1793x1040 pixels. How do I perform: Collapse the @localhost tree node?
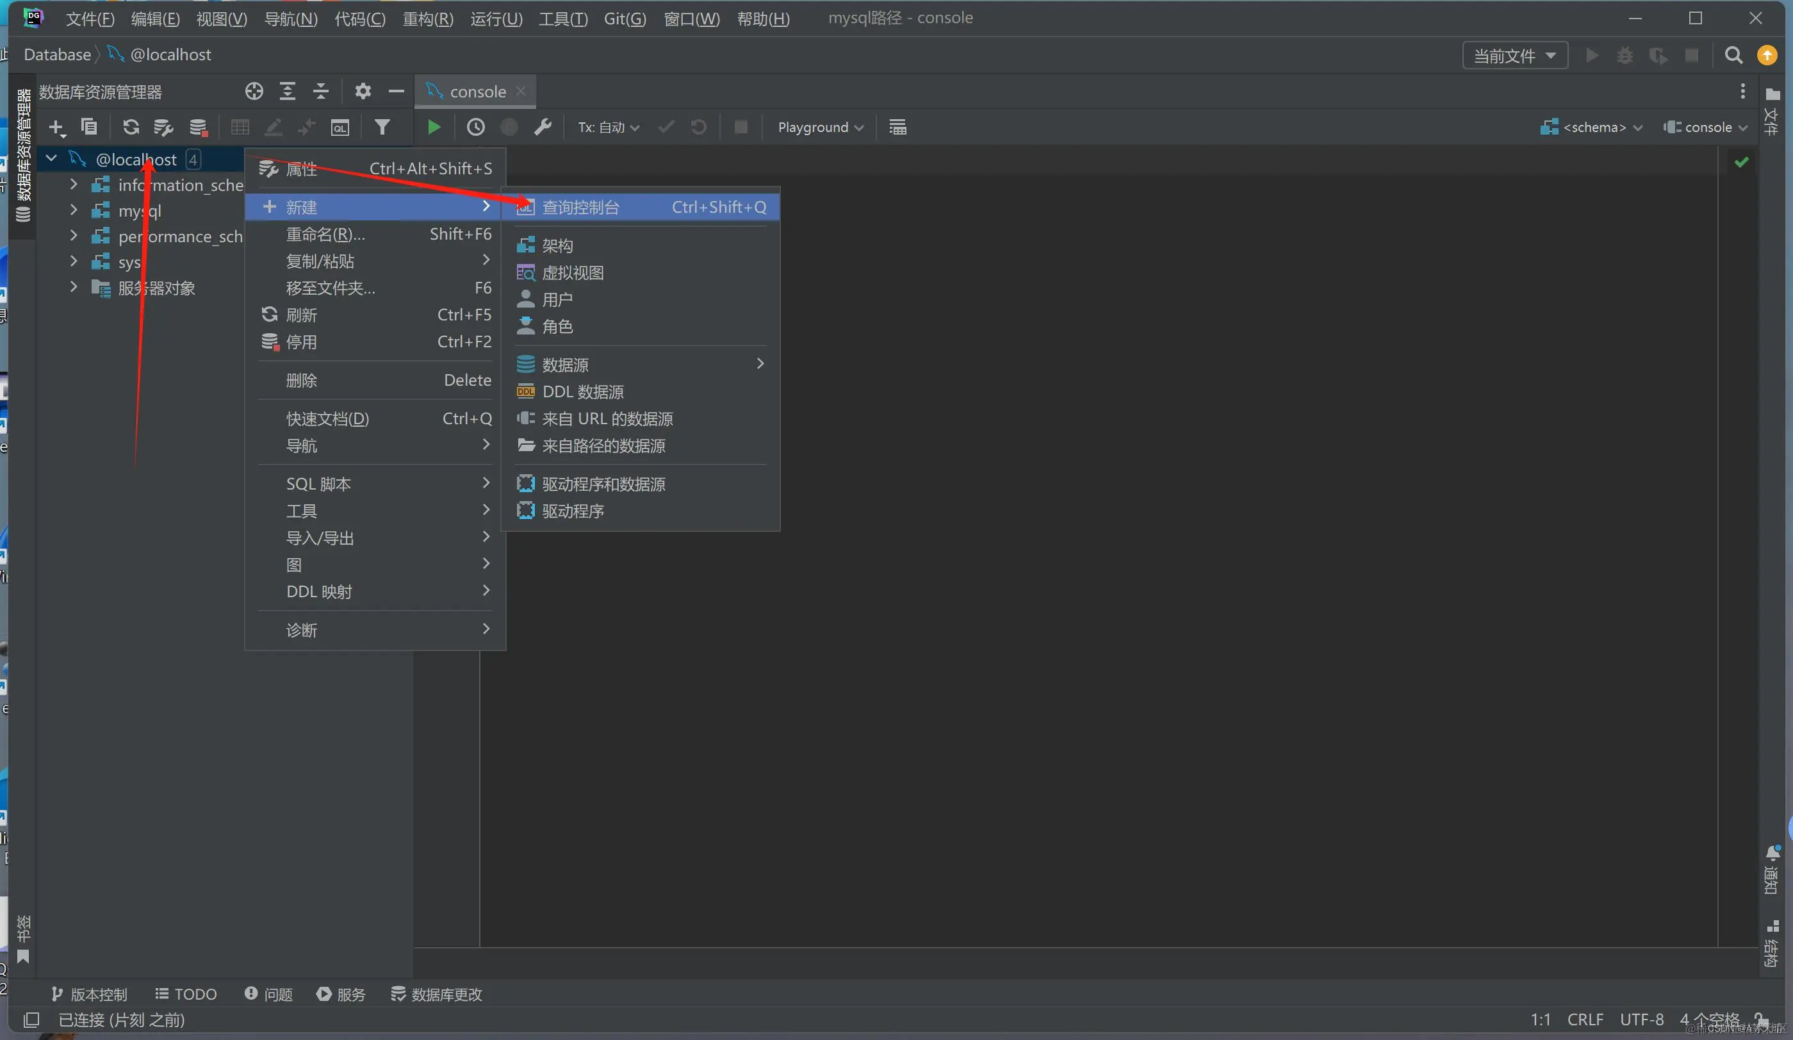(x=51, y=159)
